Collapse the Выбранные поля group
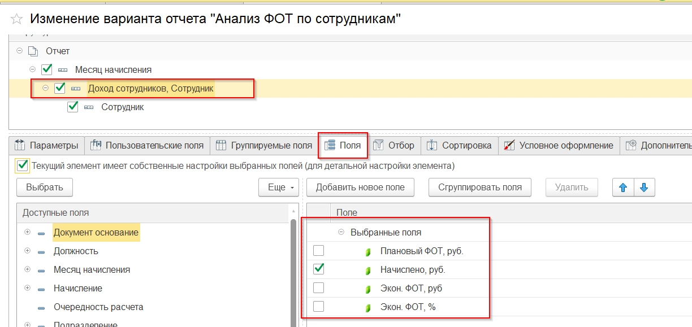The width and height of the screenshot is (692, 327). coord(341,232)
